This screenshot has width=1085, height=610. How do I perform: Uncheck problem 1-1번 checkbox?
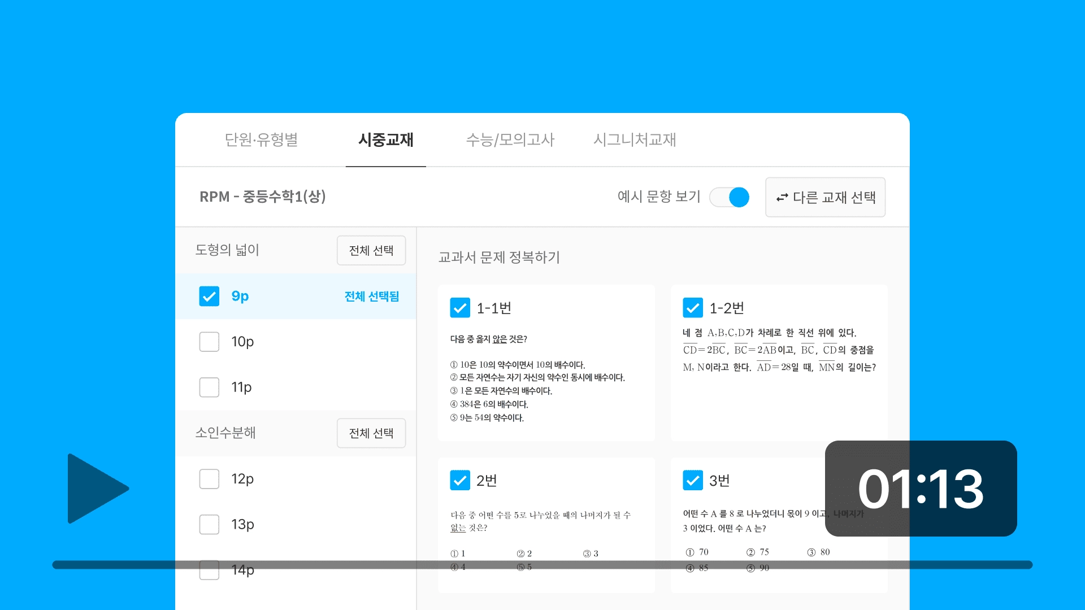click(x=460, y=308)
